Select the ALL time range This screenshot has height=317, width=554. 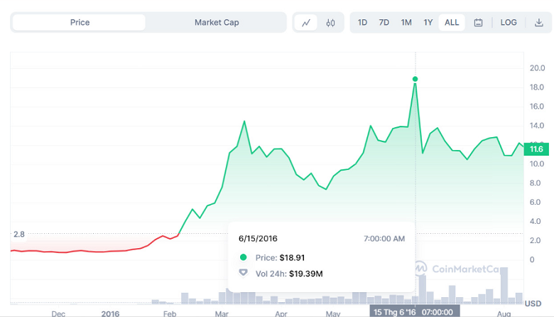(x=452, y=23)
